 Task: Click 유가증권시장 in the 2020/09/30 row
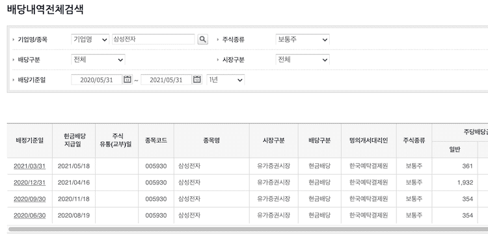coord(274,199)
